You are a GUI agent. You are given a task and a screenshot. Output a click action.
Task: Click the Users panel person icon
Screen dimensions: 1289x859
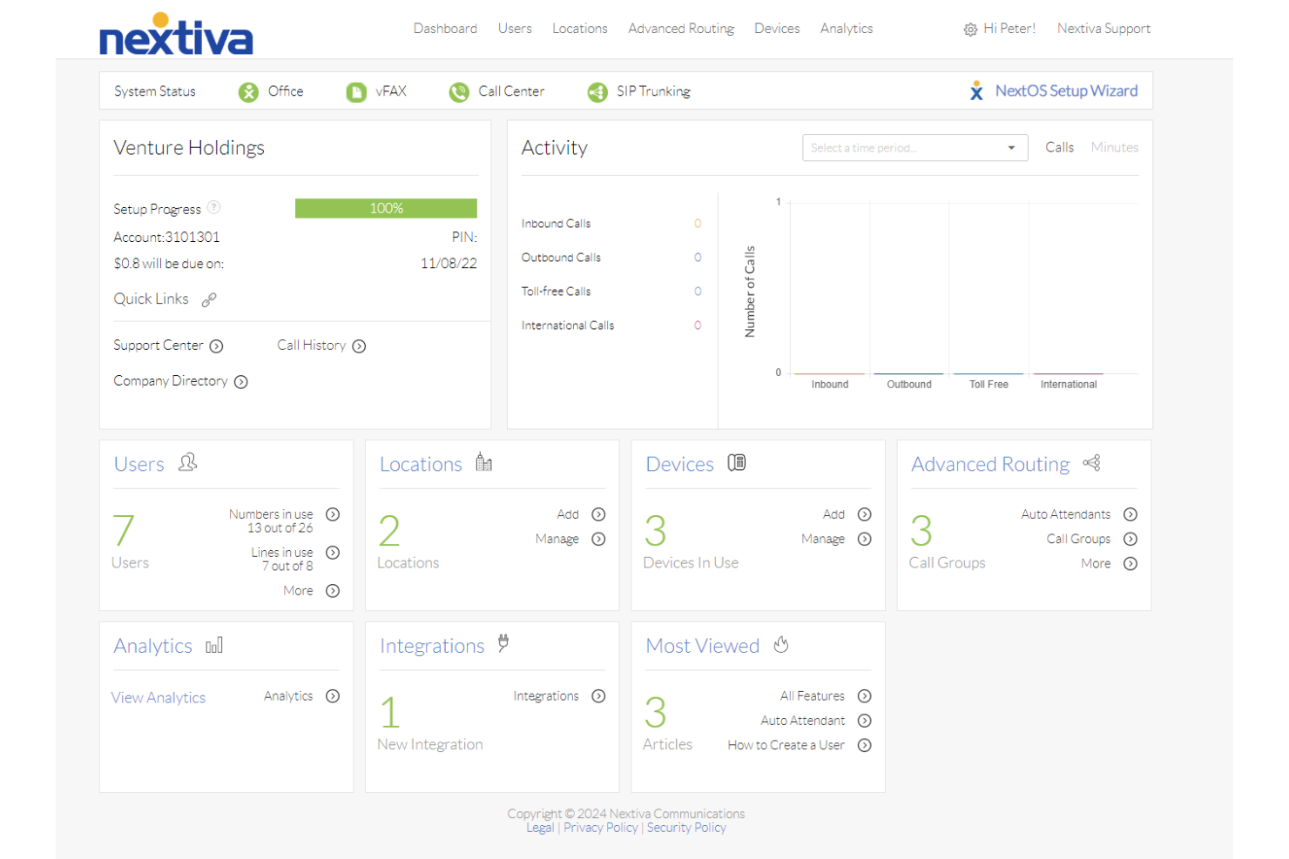coord(188,462)
